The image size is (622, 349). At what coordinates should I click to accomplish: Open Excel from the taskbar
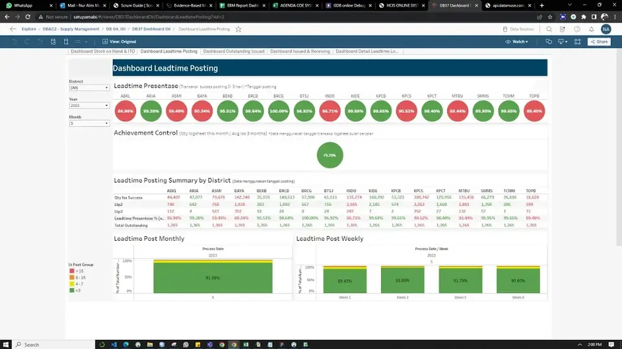(246, 344)
